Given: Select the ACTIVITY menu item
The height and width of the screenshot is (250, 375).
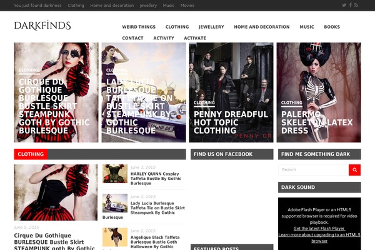Looking at the screenshot, I should point(164,38).
